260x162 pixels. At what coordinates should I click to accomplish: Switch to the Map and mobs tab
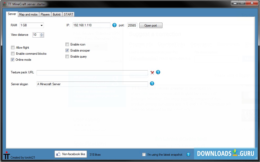tap(28, 14)
